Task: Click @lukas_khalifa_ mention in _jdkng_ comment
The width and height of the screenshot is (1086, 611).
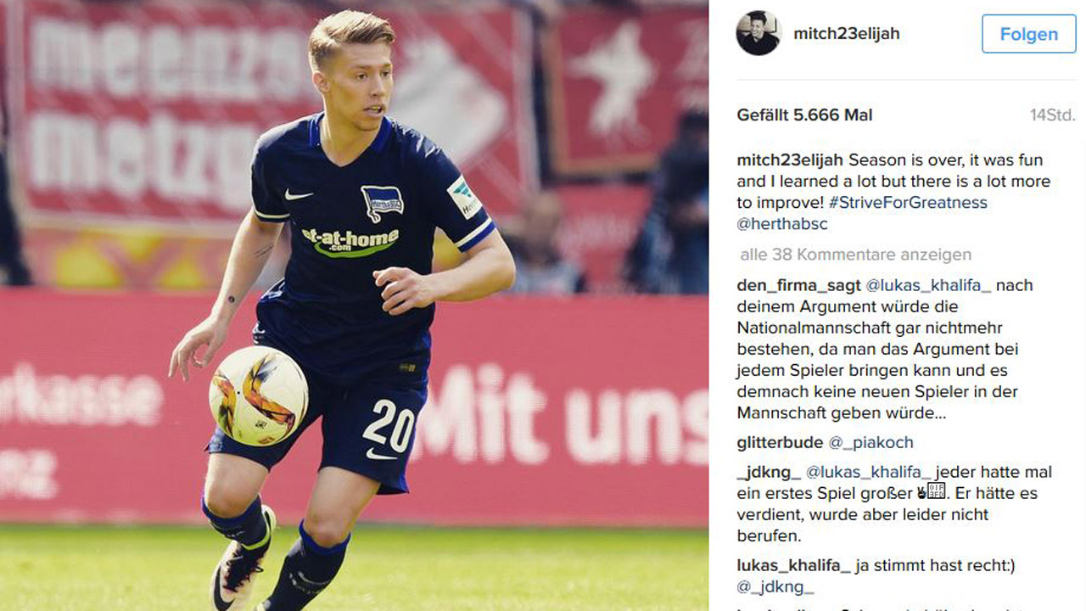Action: (x=869, y=472)
